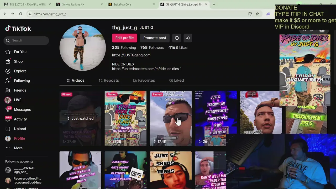Open the Just G Sheds Tears video

click(171, 170)
